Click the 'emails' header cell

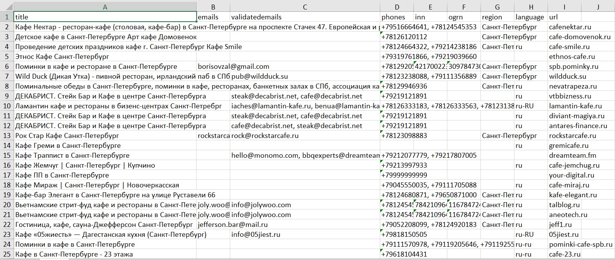point(213,17)
